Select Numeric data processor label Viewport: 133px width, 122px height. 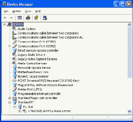(x=33, y=76)
